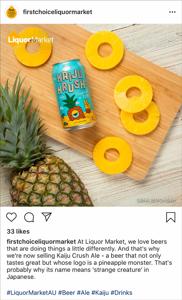Image resolution: width=182 pixels, height=300 pixels.
Task: Tap the bottom pineapple ring slice
Action: [x=112, y=155]
